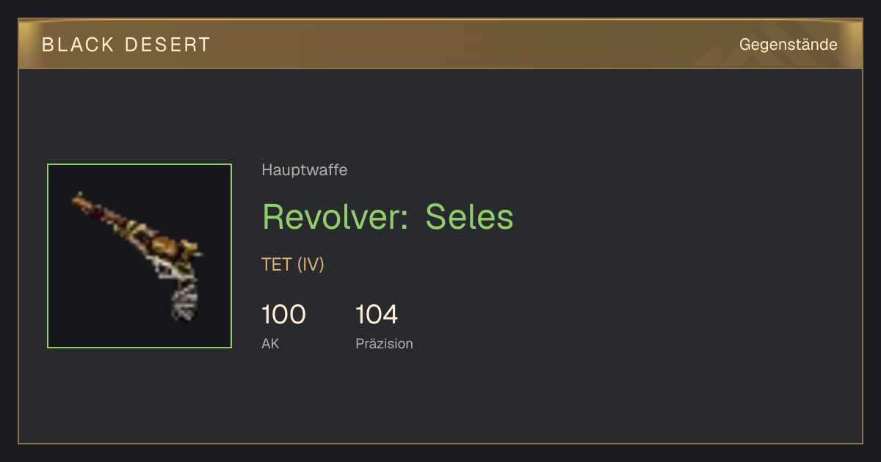Click the 100 AK stat value
Image resolution: width=881 pixels, height=462 pixels.
point(283,315)
